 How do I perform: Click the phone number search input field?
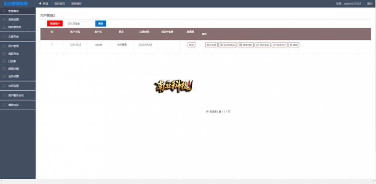click(x=80, y=24)
